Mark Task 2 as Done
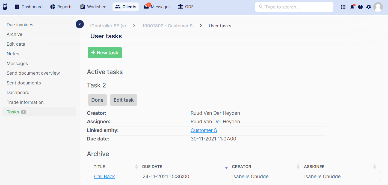This screenshot has height=185, width=388. pos(97,100)
